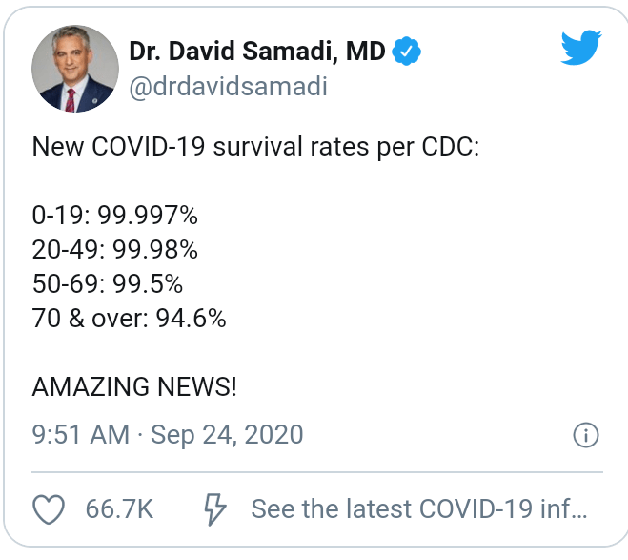Click the 9:51 AM time text

coord(80,435)
